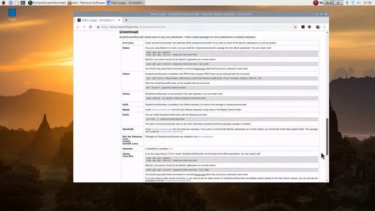
Task: Bookmark the page with the star icon
Action: (x=295, y=27)
